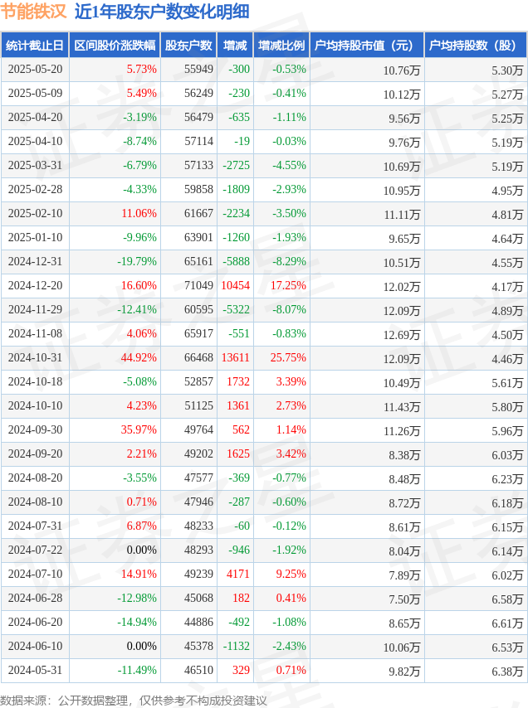Select the 2025-05-20 date cell
The image size is (528, 708).
click(x=35, y=69)
